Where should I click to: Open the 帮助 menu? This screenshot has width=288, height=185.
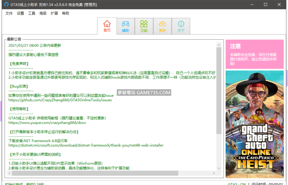[x=66, y=13]
